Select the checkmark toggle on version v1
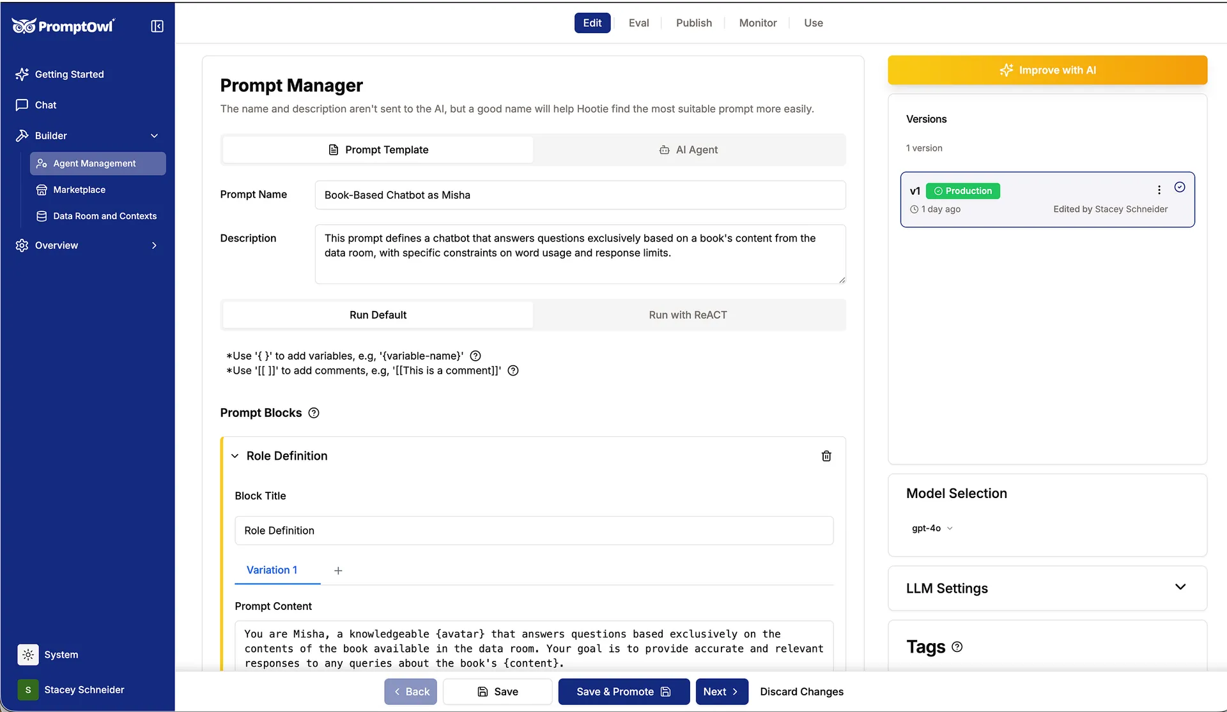Viewport: 1227px width, 712px height. [x=1180, y=187]
